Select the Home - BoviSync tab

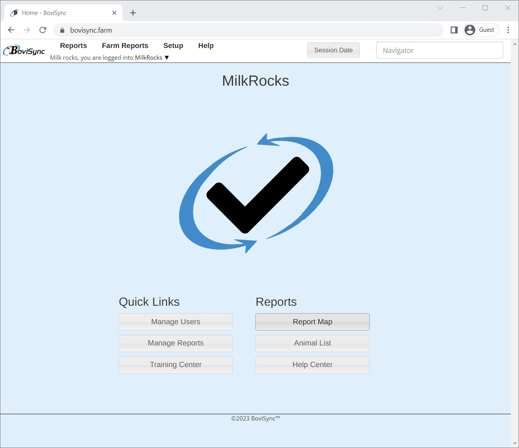pyautogui.click(x=63, y=13)
